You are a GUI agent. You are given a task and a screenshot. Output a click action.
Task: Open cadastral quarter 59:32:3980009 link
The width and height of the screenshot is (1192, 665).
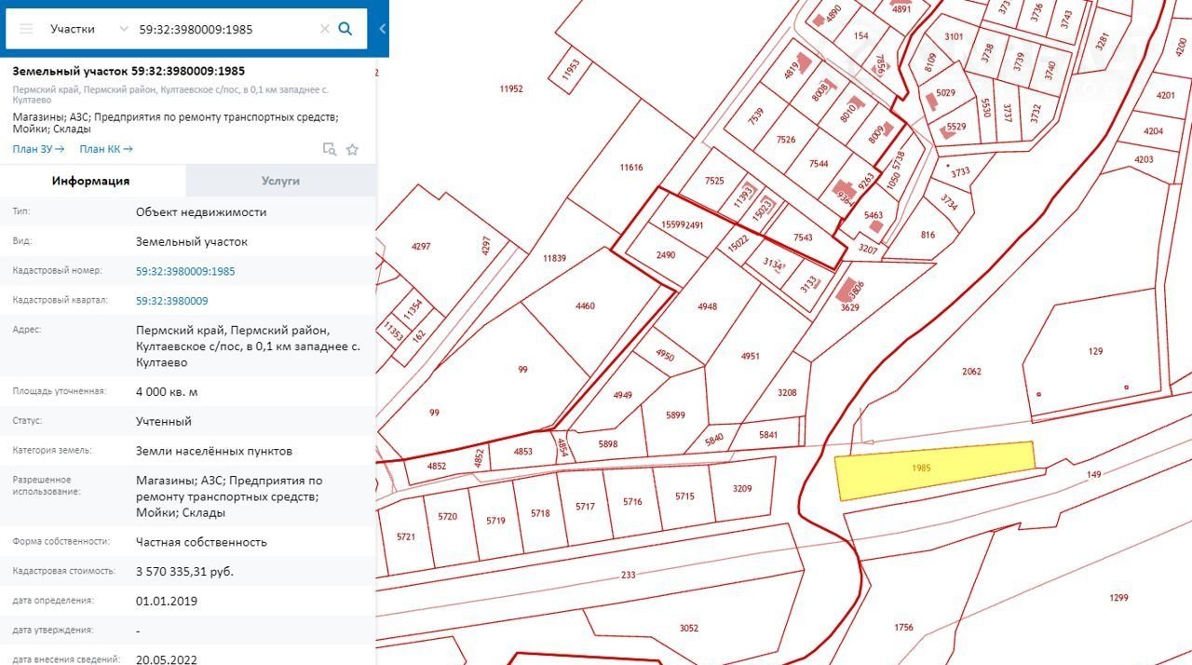tap(172, 301)
